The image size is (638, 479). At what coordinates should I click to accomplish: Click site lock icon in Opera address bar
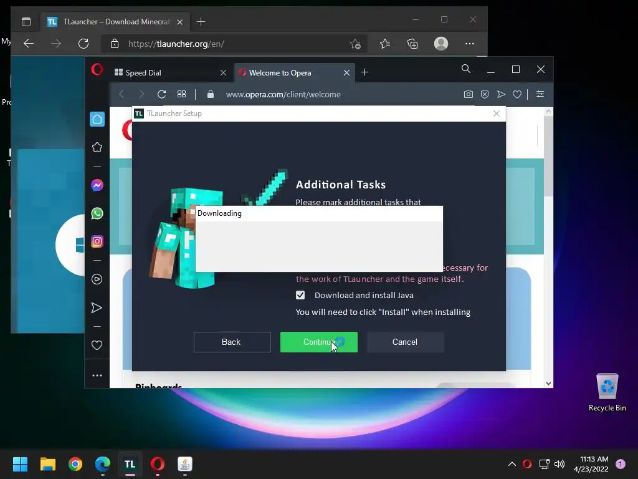click(211, 95)
